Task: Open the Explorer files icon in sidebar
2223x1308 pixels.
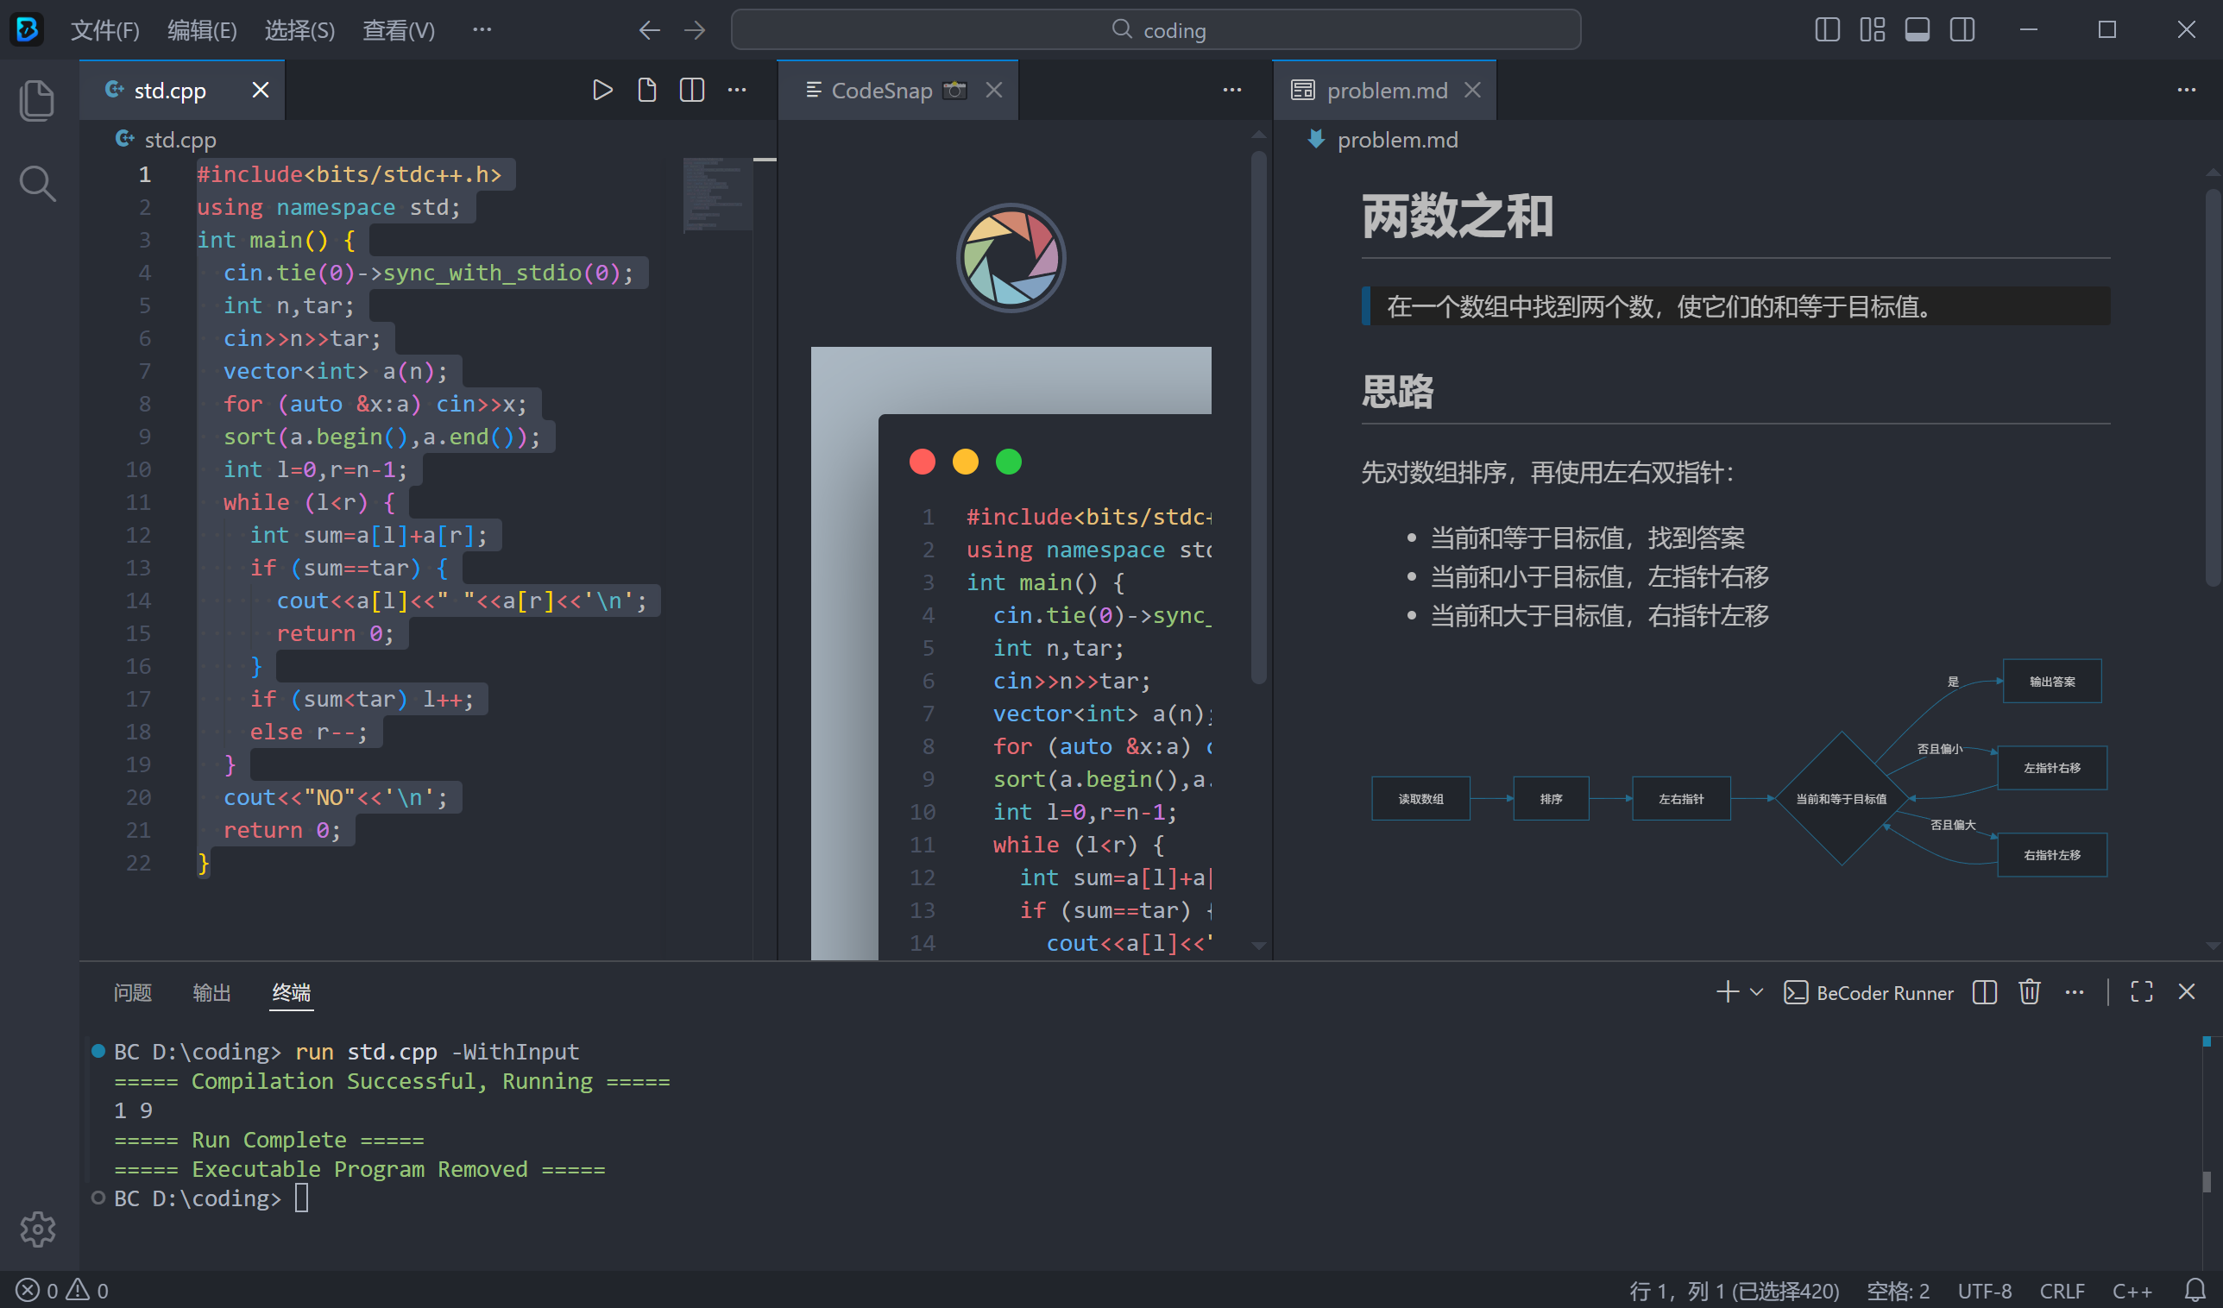Action: click(x=37, y=101)
